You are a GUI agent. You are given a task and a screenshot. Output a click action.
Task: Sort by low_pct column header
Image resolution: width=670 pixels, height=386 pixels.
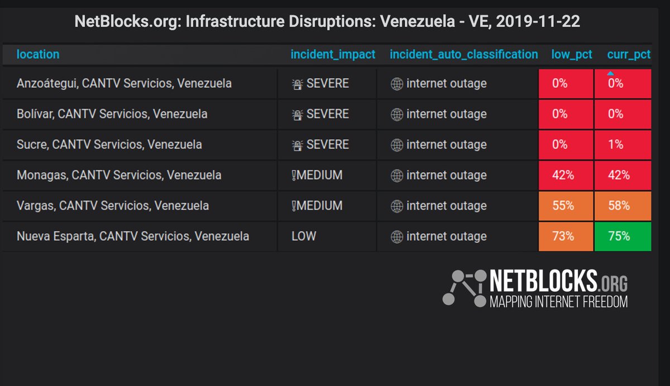[572, 55]
